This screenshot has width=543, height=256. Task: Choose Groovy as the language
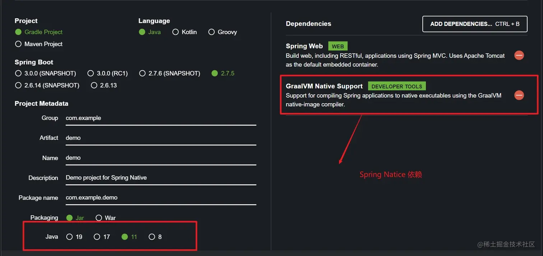pos(223,32)
